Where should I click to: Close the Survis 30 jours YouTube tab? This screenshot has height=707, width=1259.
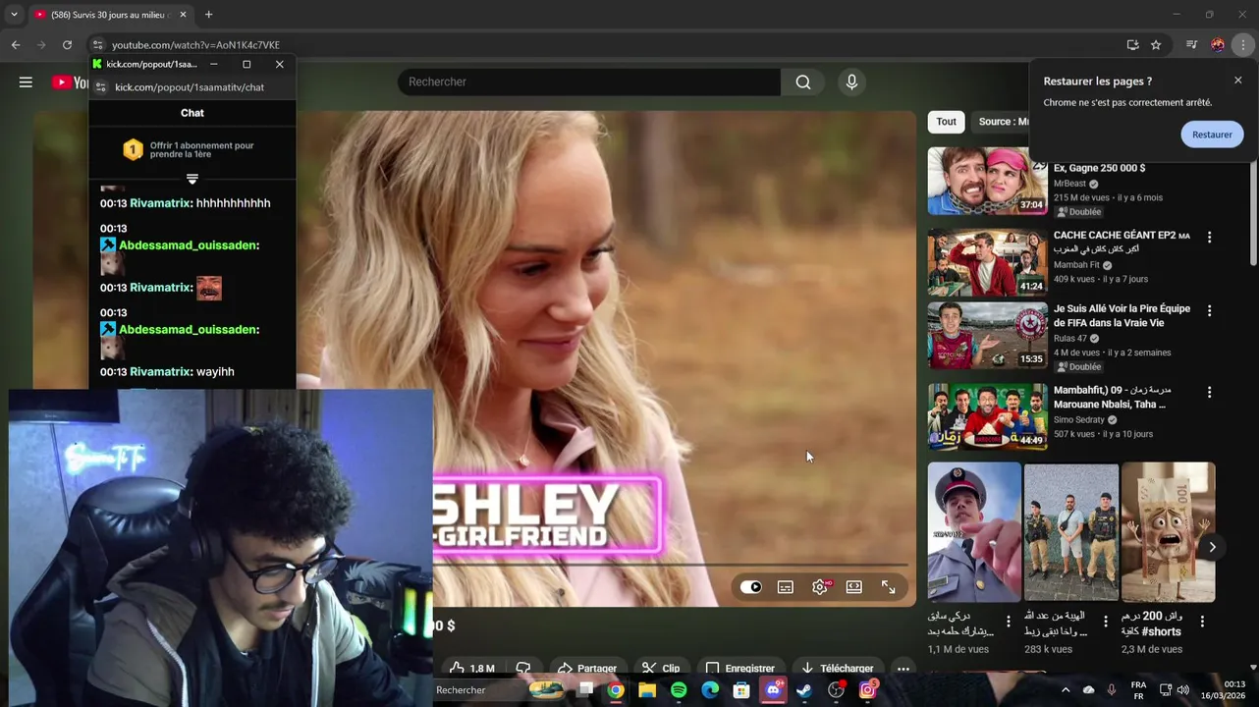pos(183,15)
